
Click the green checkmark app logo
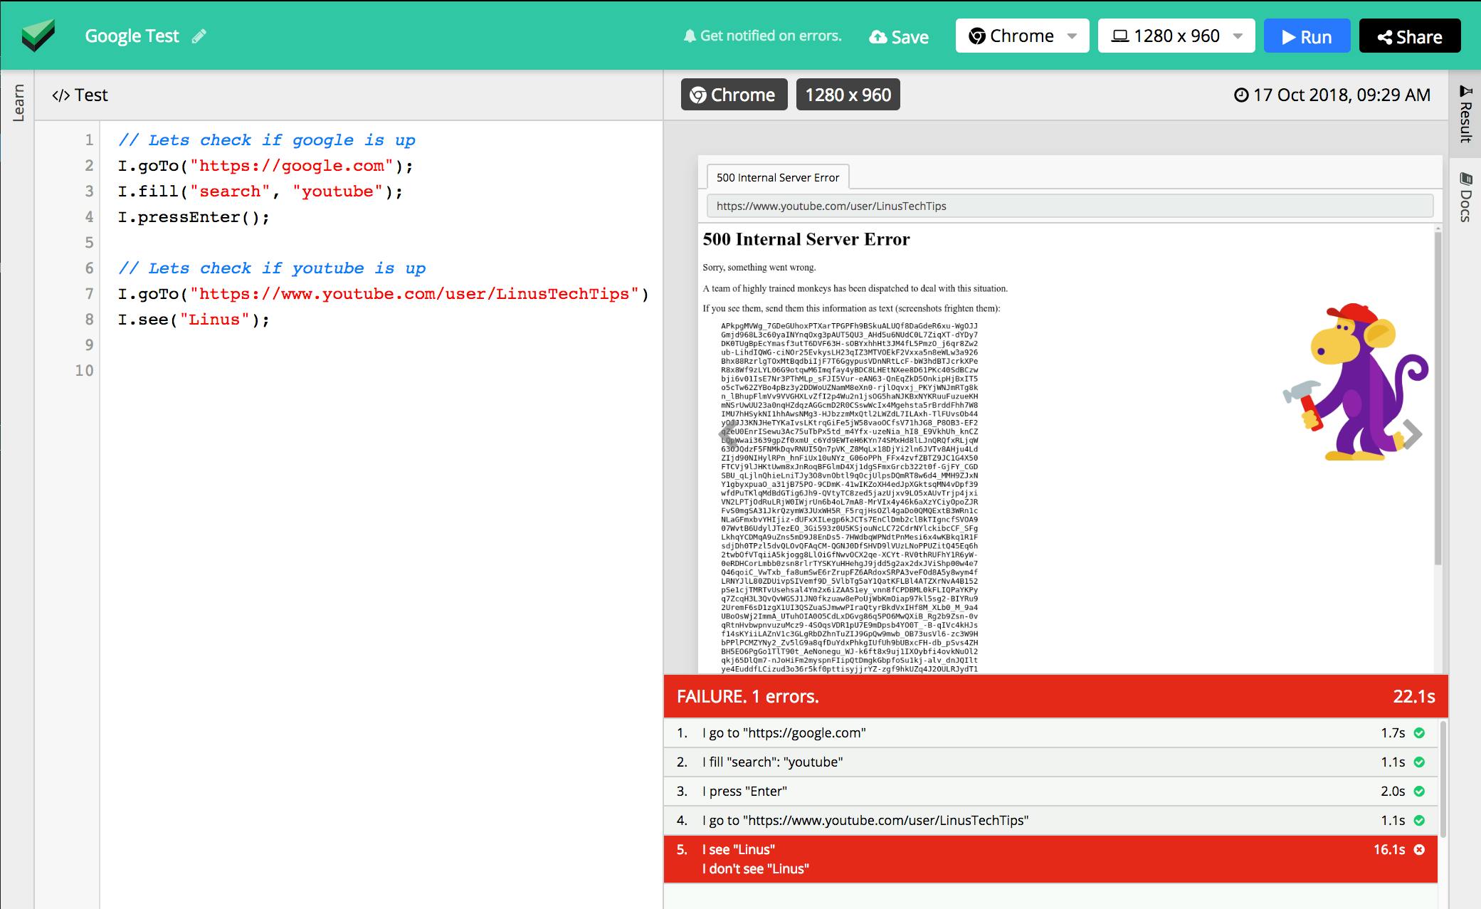coord(38,36)
